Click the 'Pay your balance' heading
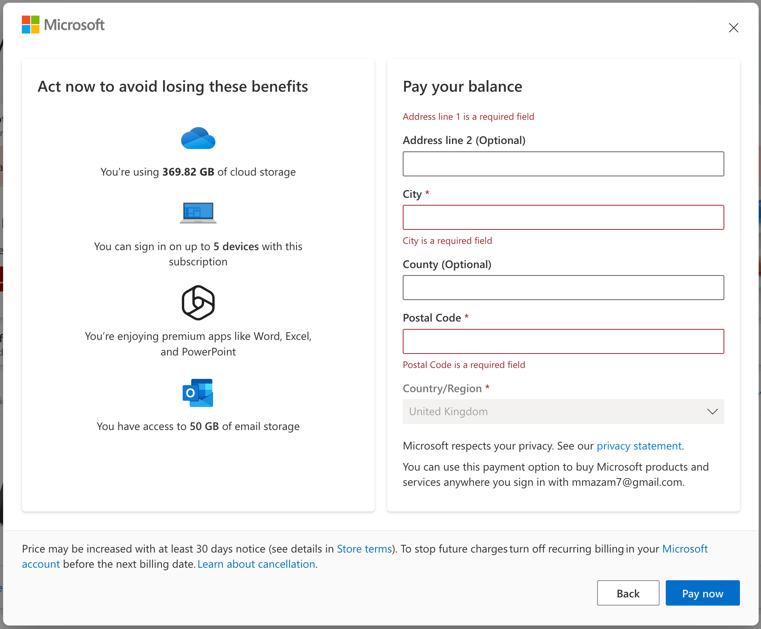761x629 pixels. point(462,87)
